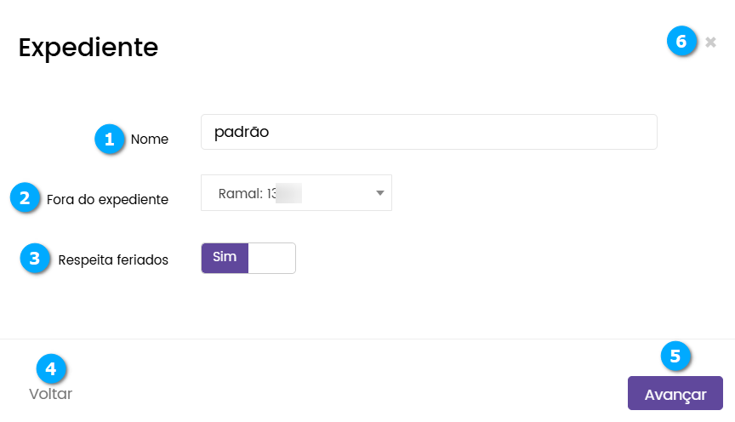Click the Fora do expediente label

(108, 200)
